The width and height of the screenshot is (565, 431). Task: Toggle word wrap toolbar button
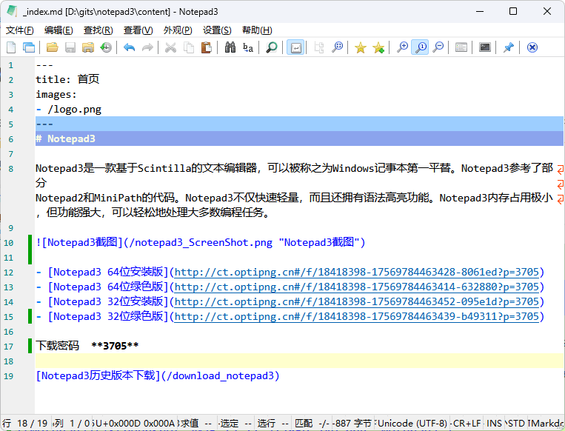click(295, 47)
